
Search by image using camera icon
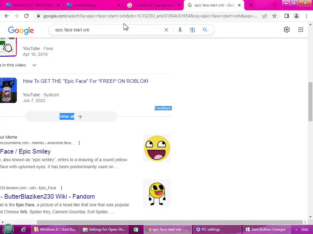click(192, 30)
